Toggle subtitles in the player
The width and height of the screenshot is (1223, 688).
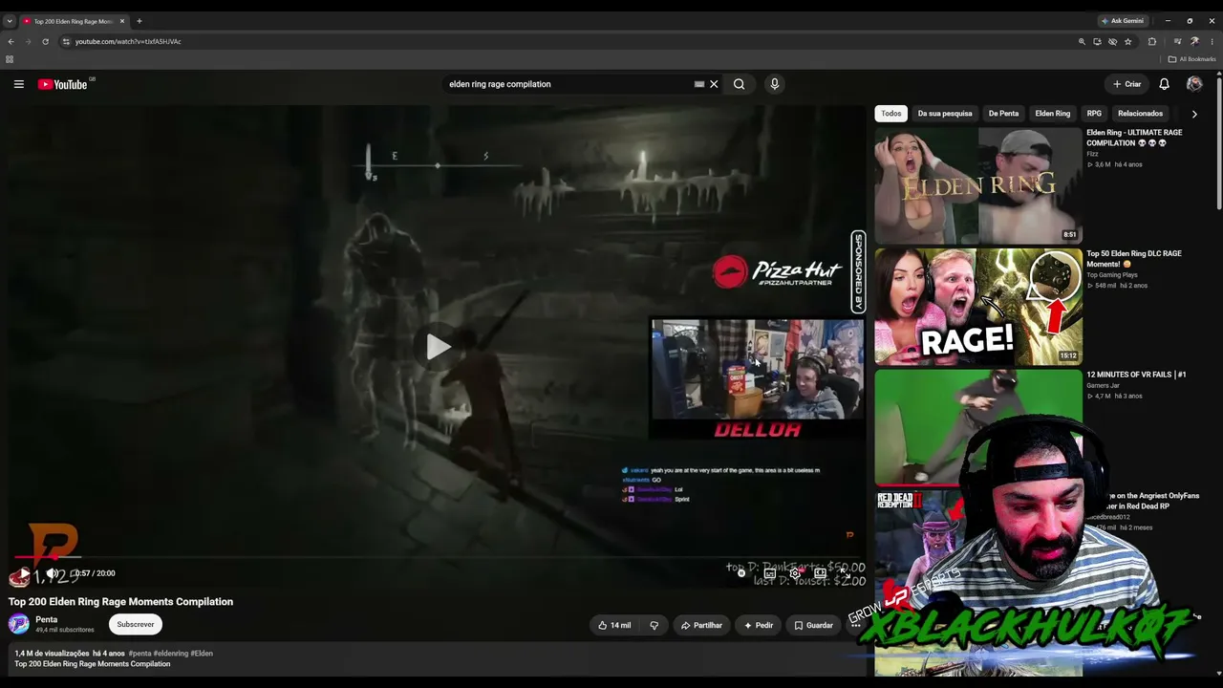click(769, 573)
